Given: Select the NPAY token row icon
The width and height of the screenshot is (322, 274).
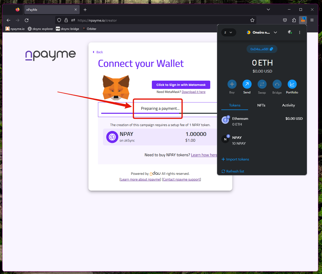Looking at the screenshot, I should click(226, 139).
